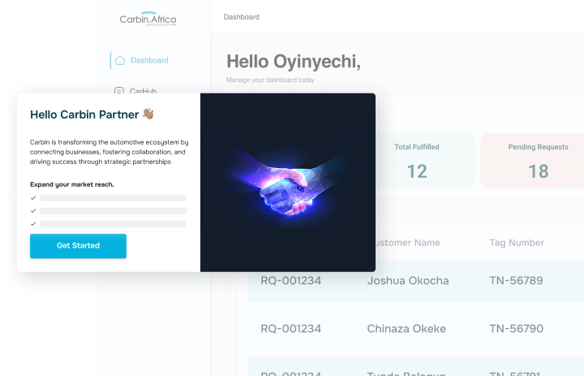Select the Chinaza Okeke table row
Viewport: 584px width, 376px height.
[415, 329]
